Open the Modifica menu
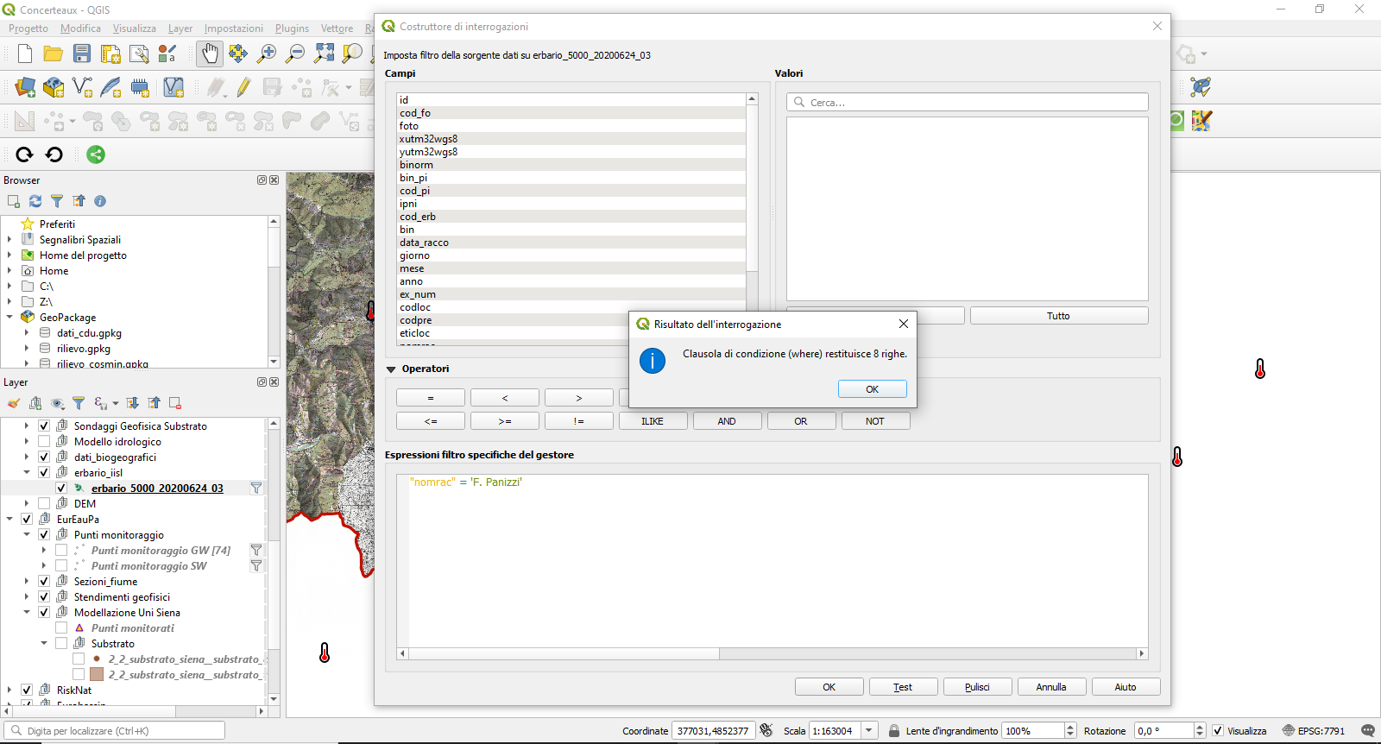 point(80,28)
